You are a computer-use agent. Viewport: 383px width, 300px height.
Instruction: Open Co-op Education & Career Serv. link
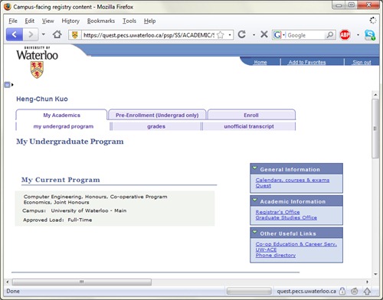pos(296,244)
